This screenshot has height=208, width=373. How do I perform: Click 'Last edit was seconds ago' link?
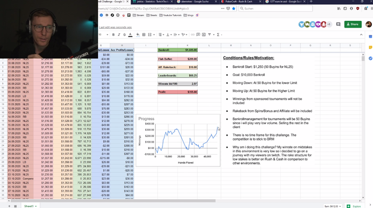point(116,27)
